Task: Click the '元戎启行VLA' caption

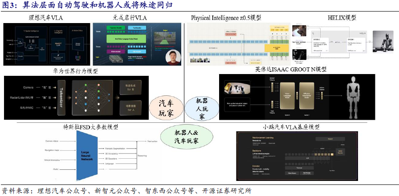Action: [130, 18]
